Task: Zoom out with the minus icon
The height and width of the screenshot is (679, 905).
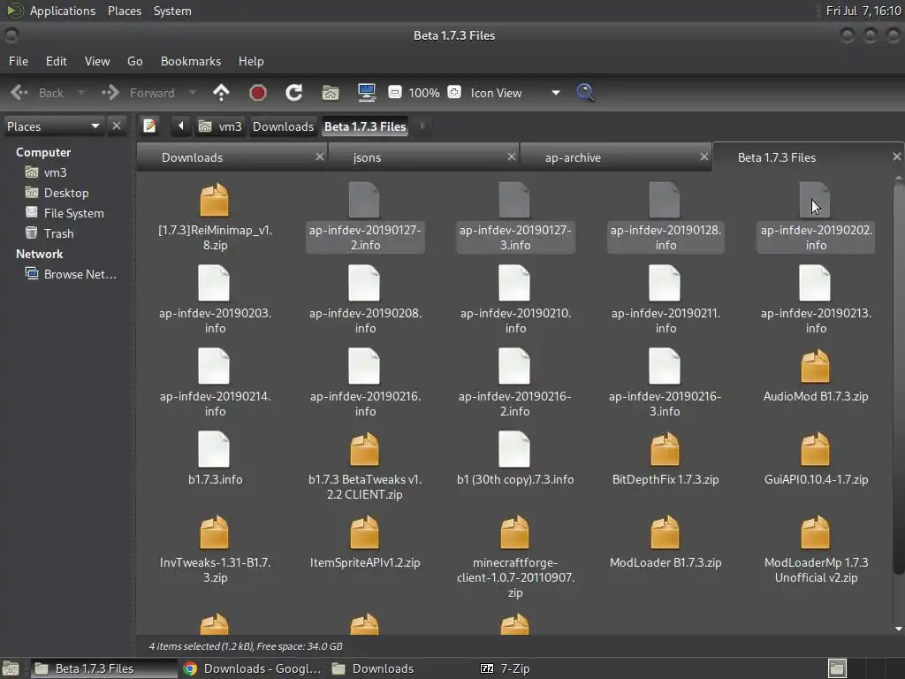Action: coord(395,92)
